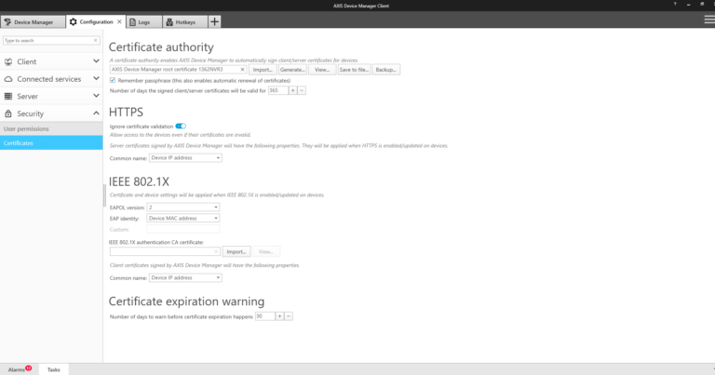This screenshot has width=715, height=375.
Task: Clear the search box with X icon
Action: pos(97,41)
